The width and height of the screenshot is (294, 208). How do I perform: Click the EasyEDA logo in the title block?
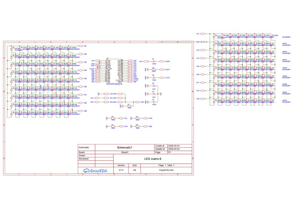(x=95, y=171)
